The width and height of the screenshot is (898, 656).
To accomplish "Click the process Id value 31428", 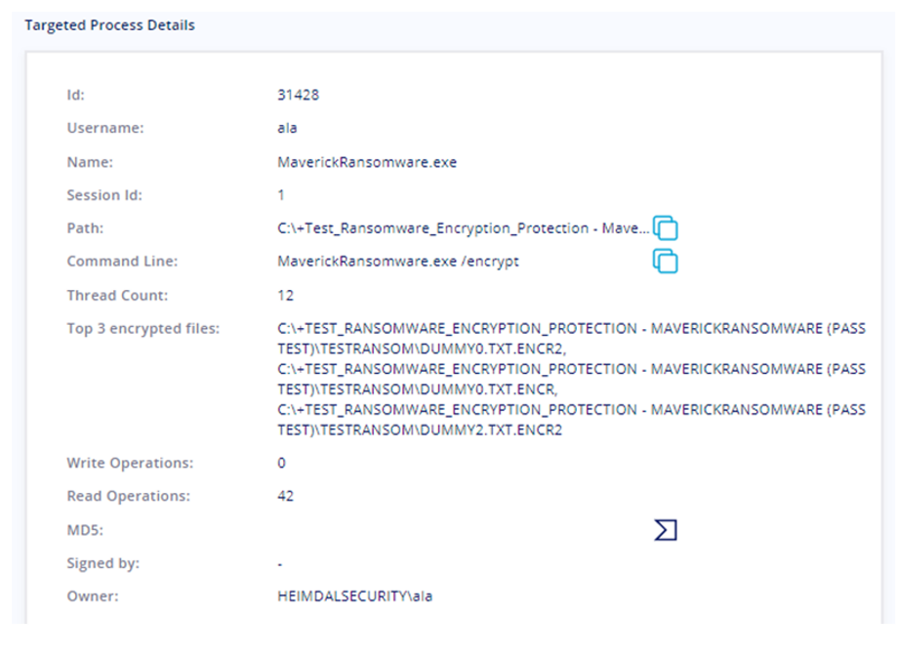I will click(298, 95).
